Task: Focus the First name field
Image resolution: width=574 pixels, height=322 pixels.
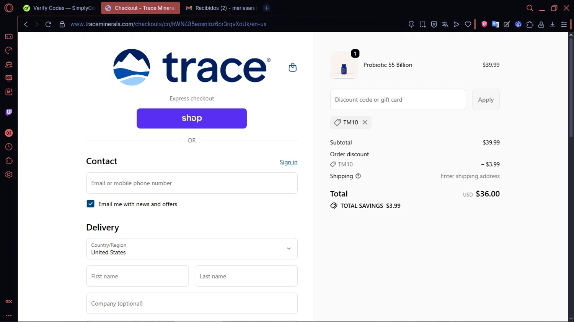Action: 137,276
